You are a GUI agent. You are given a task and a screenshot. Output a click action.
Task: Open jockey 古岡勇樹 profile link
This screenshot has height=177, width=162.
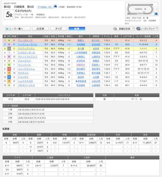(x=81, y=45)
